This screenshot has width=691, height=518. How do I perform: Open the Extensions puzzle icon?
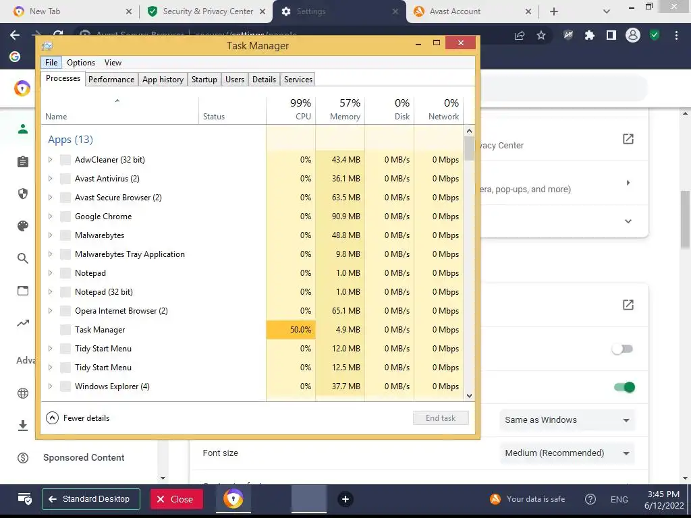point(590,35)
